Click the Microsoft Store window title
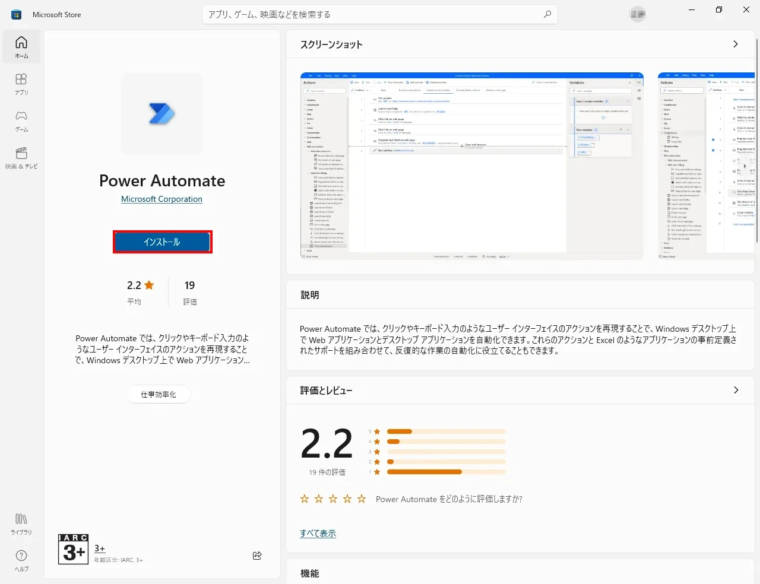 click(x=57, y=14)
